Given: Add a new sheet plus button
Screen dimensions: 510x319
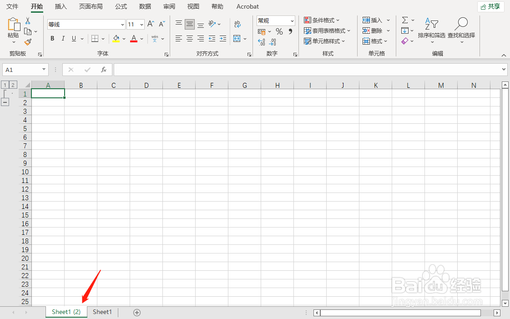Looking at the screenshot, I should click(x=137, y=313).
